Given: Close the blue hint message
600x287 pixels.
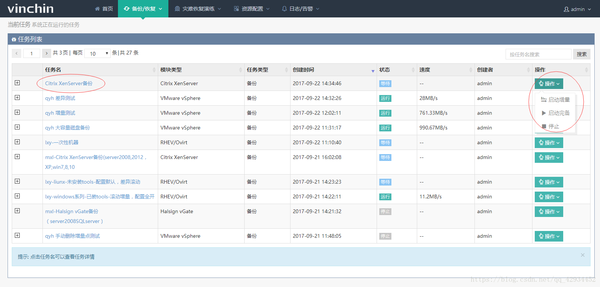Looking at the screenshot, I should (x=582, y=255).
